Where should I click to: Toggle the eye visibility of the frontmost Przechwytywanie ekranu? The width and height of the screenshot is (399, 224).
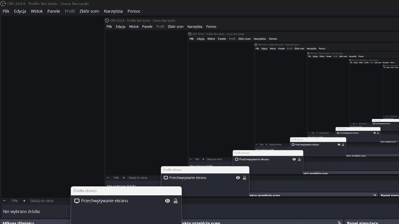[x=167, y=201]
